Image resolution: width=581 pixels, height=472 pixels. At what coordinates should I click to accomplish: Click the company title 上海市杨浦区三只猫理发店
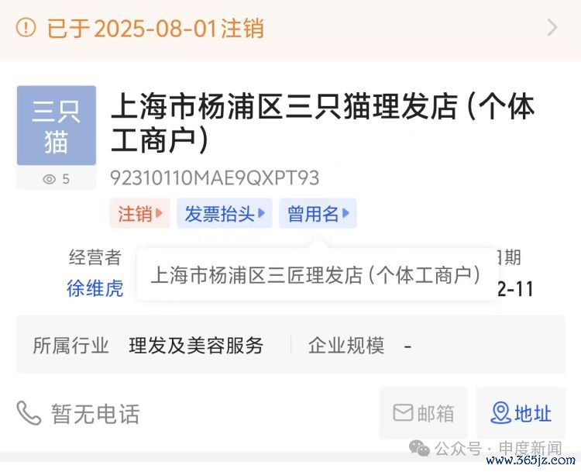tap(322, 122)
